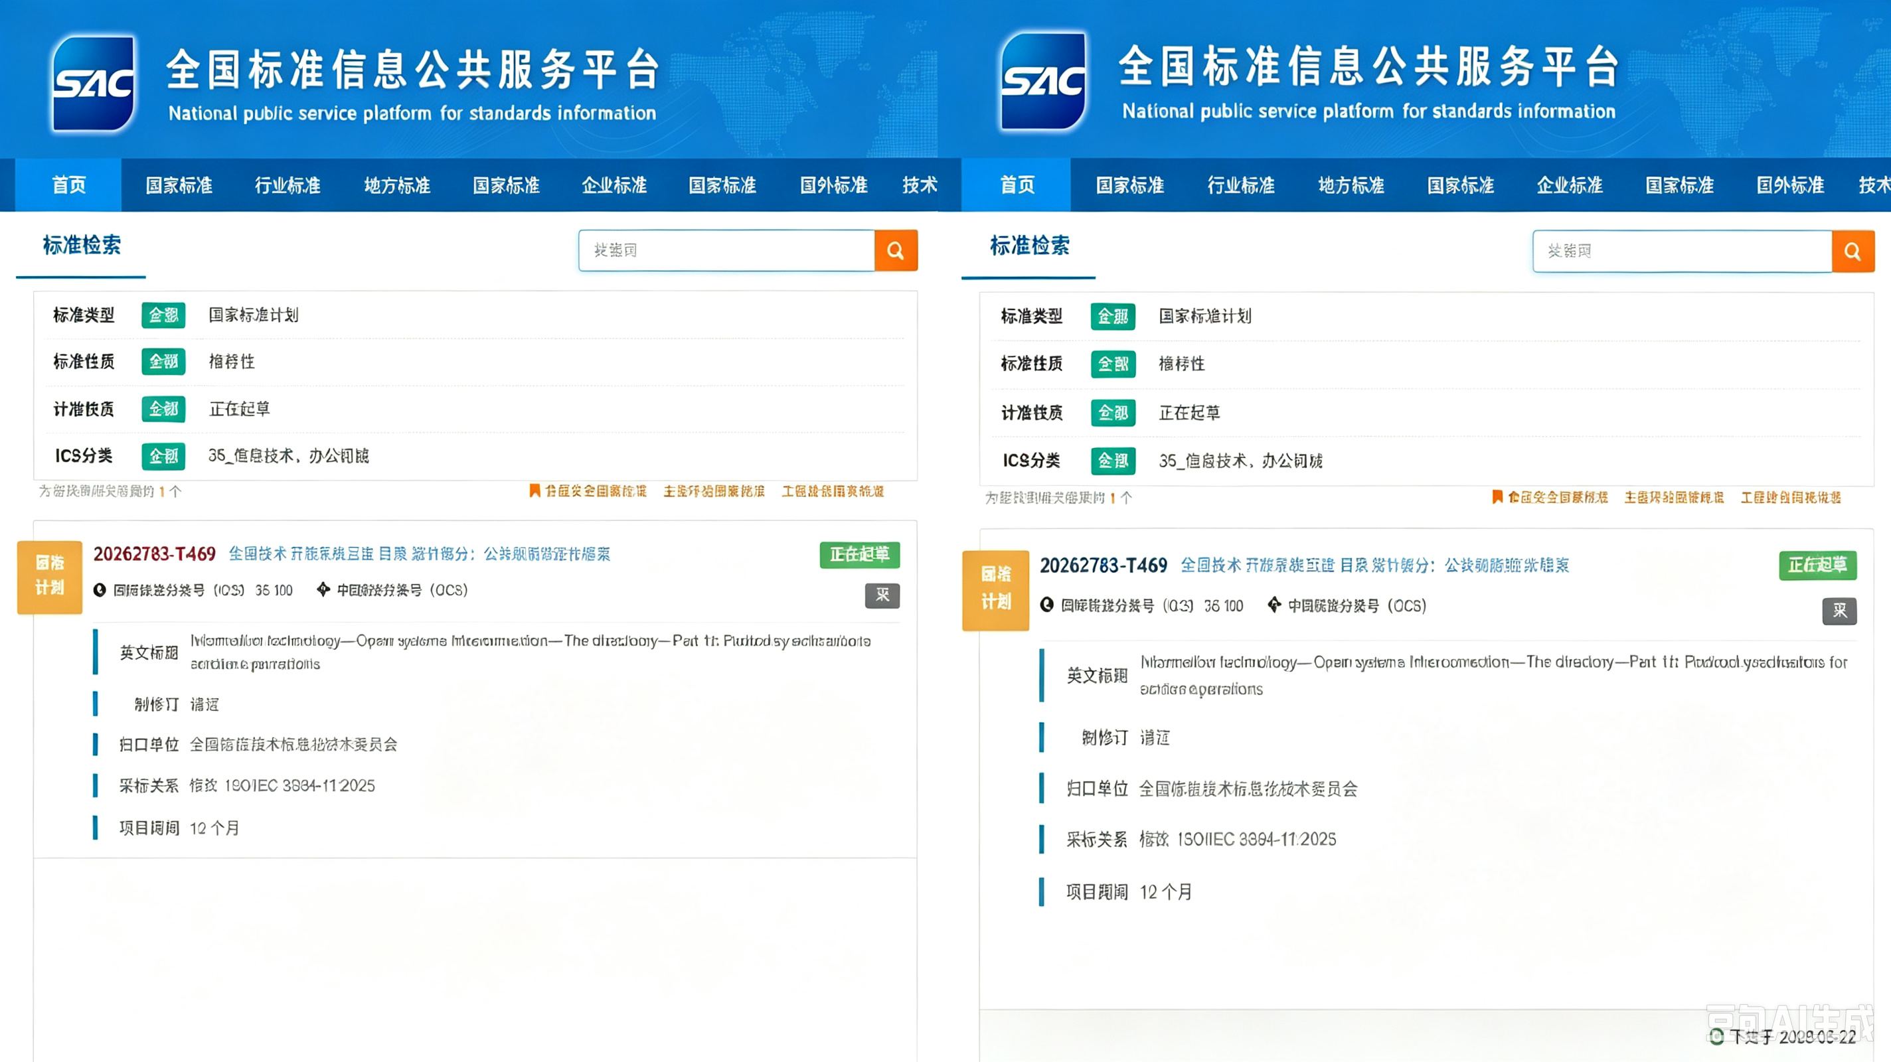The width and height of the screenshot is (1891, 1062).
Task: Click the 12 个月 project period, left result
Action: tap(214, 828)
